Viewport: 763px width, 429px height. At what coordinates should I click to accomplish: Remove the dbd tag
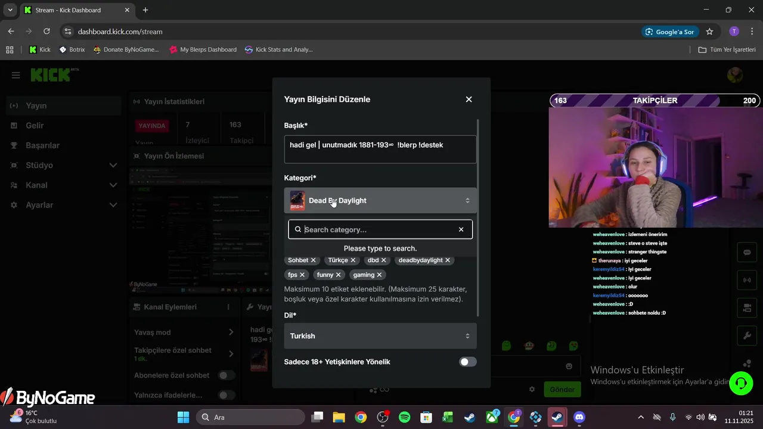pos(384,260)
